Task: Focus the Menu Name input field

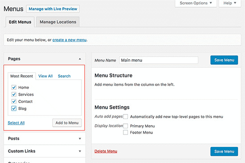Action: (159, 60)
